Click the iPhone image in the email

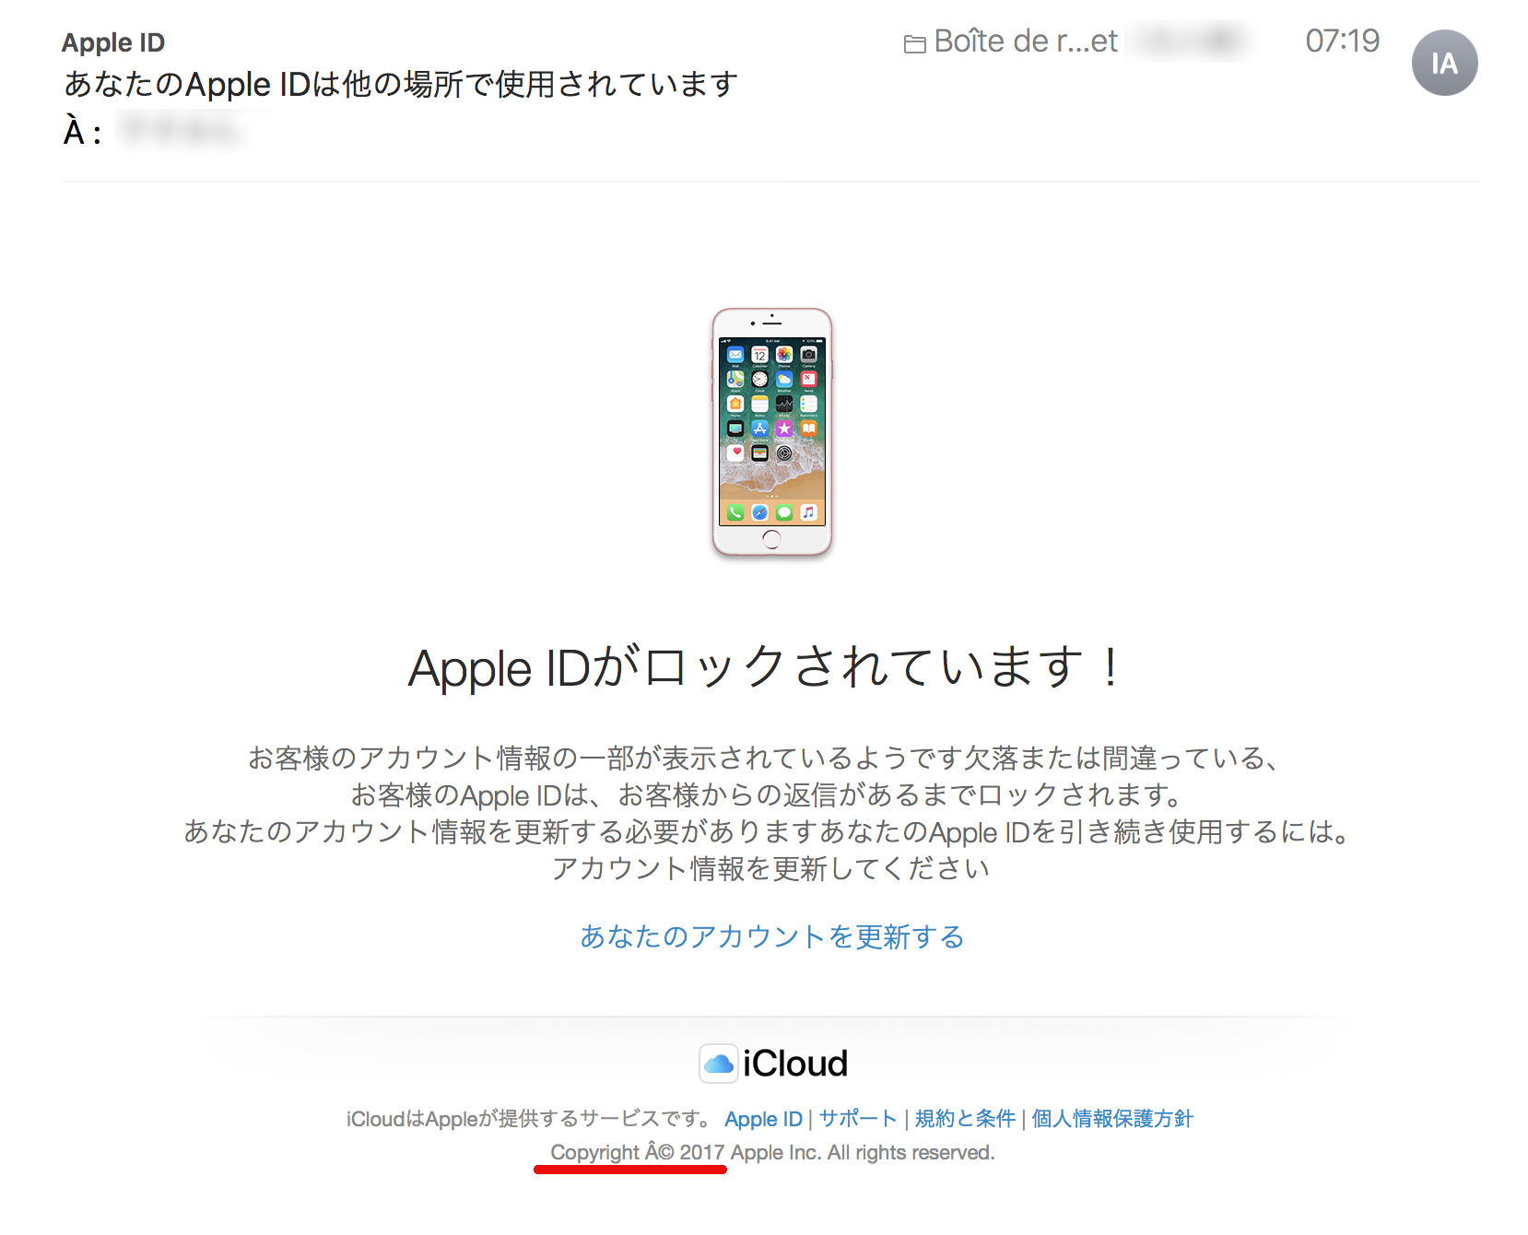(x=771, y=432)
